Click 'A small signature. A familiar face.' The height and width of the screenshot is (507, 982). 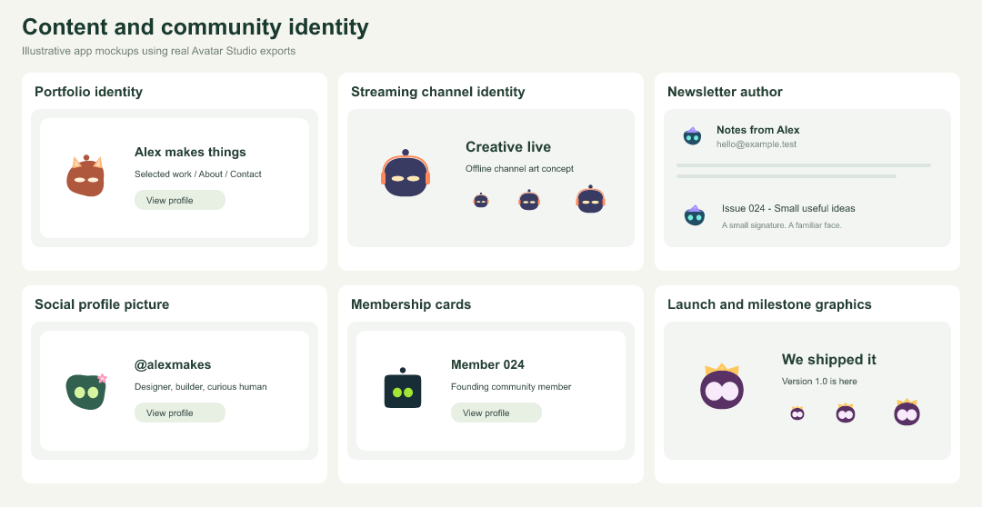click(x=782, y=225)
